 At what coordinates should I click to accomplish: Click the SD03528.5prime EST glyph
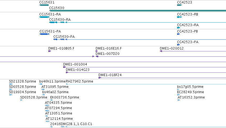tap(11, 89)
